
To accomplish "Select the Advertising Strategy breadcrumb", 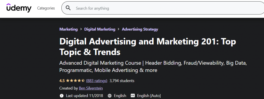I will 140,29.
